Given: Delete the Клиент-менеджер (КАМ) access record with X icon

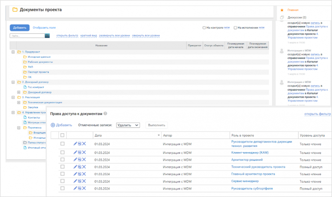Looking at the screenshot, I should click(x=84, y=152).
